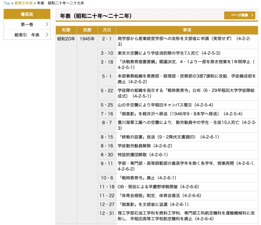The height and width of the screenshot is (225, 261).
Task: Select the date cell 5・25
Action: tap(107, 105)
